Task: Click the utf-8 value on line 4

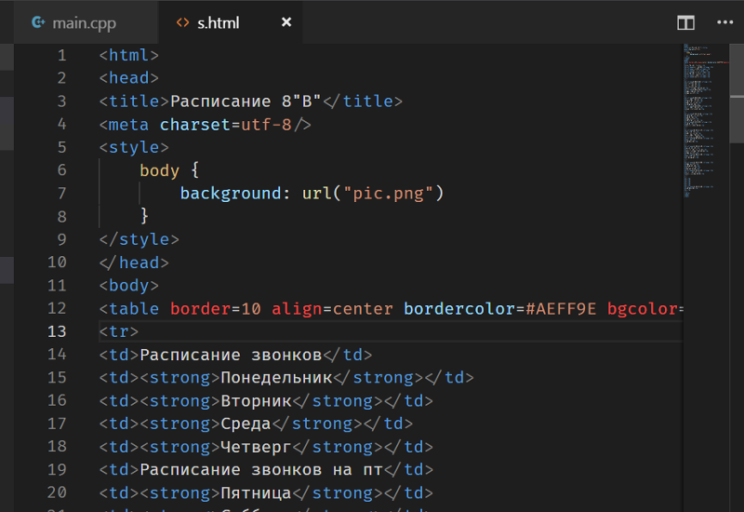Action: (x=266, y=125)
